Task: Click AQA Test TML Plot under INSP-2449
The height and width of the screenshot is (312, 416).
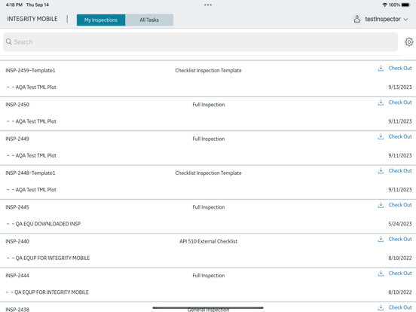Action: 36,156
